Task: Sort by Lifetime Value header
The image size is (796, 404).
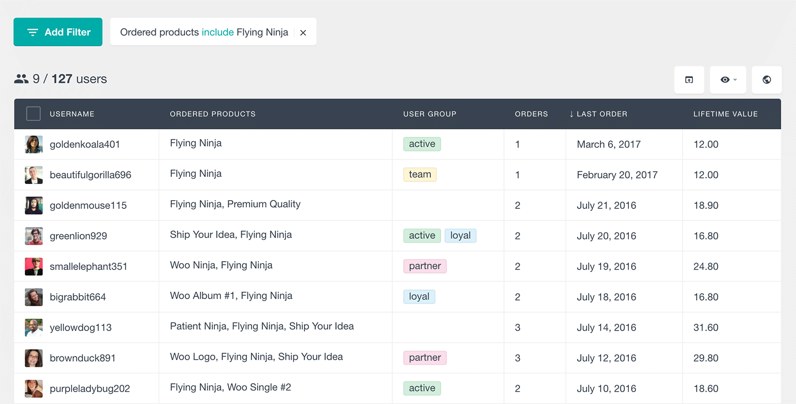Action: [725, 114]
